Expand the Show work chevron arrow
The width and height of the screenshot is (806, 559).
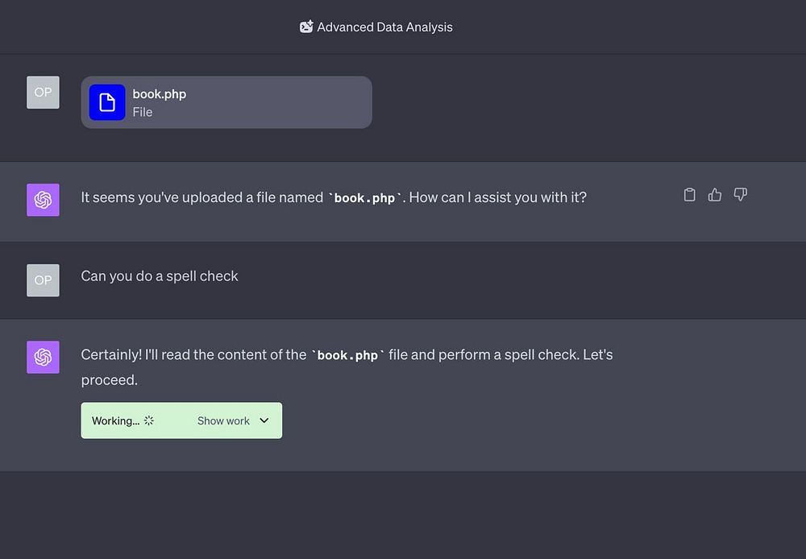point(264,420)
